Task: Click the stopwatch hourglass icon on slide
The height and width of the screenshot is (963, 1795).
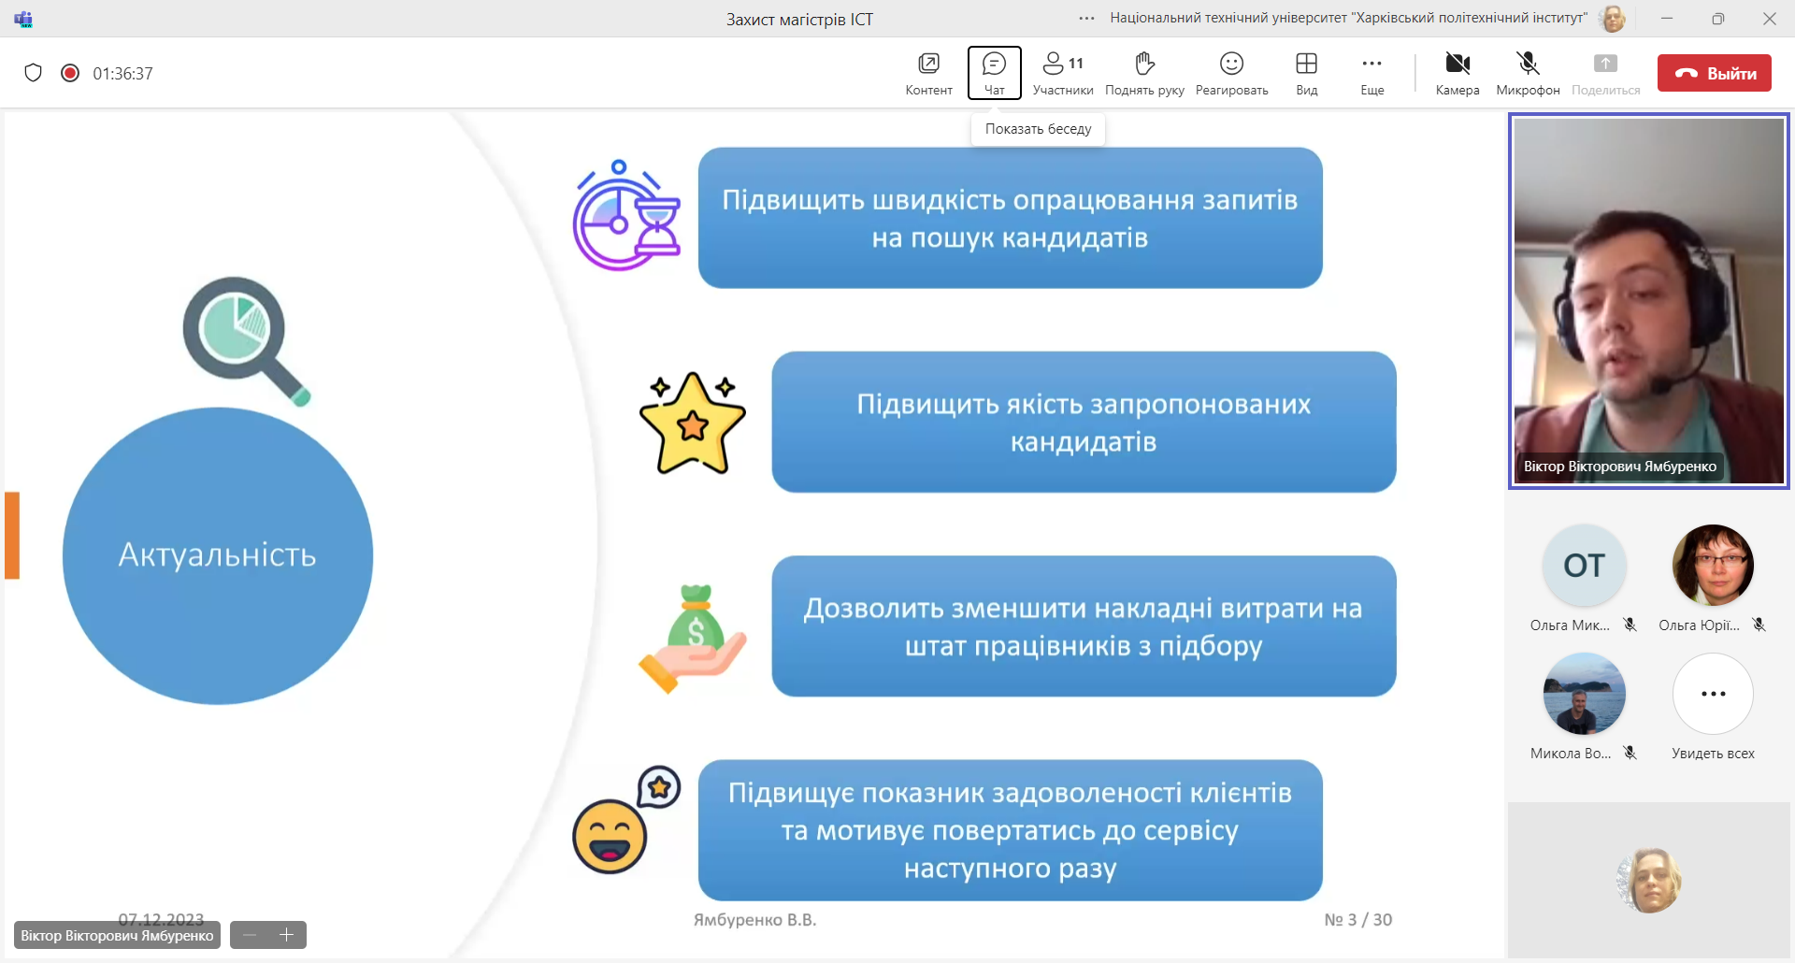Action: 626,216
